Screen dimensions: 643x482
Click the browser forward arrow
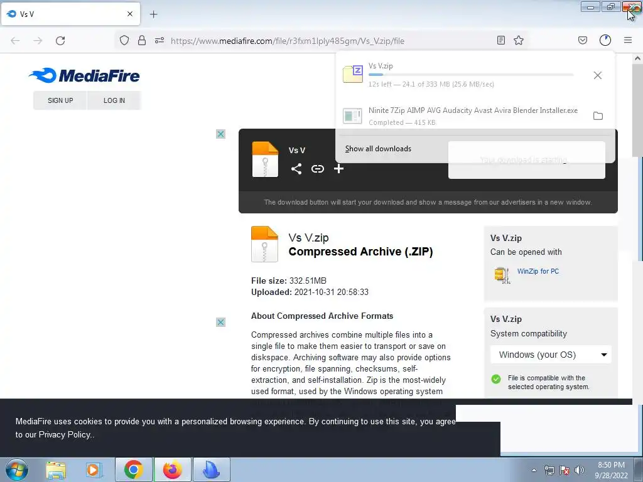(38, 41)
